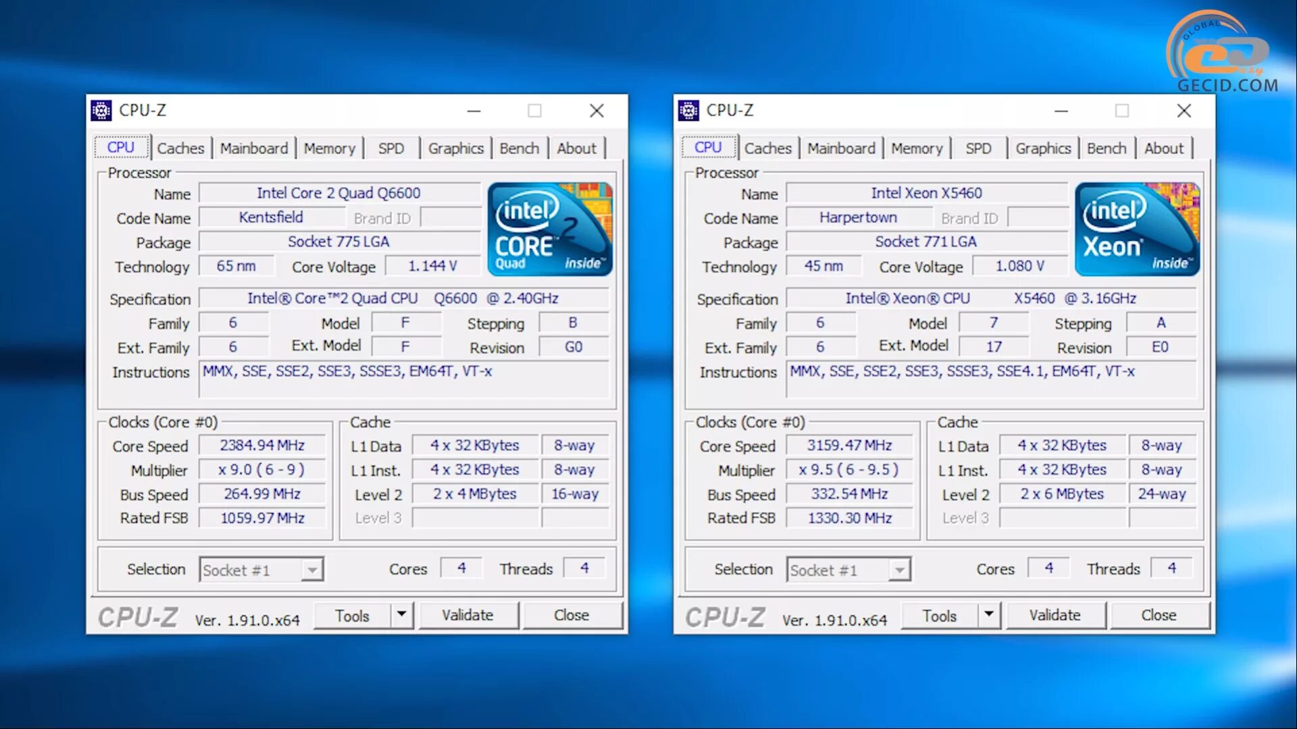Open the Graphics tab in right window

[1044, 148]
